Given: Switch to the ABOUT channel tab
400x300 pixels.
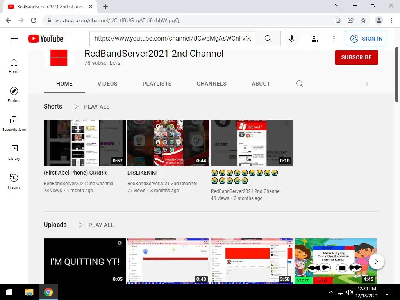Looking at the screenshot, I should click(x=261, y=84).
